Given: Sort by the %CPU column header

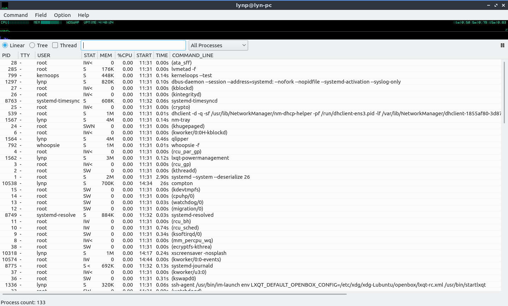Looking at the screenshot, I should (125, 55).
